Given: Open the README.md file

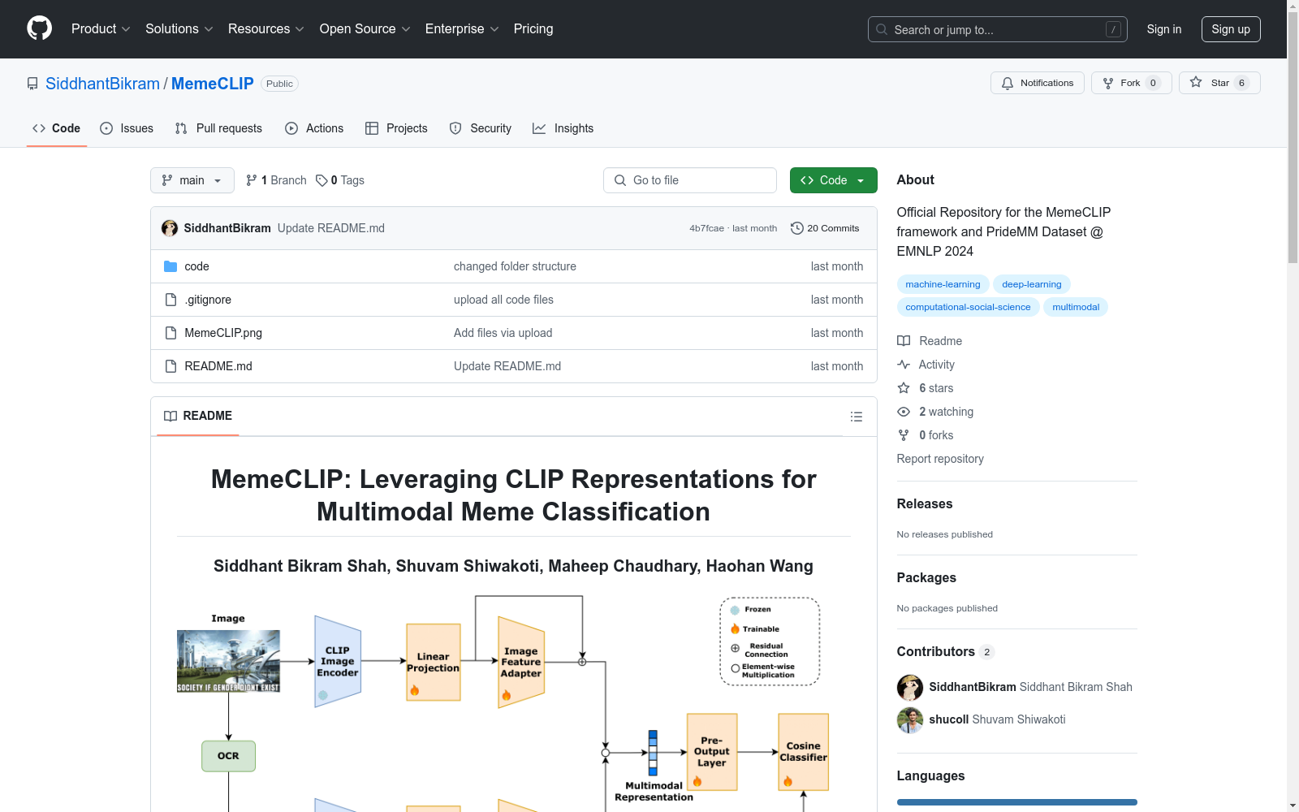Looking at the screenshot, I should pos(218,366).
